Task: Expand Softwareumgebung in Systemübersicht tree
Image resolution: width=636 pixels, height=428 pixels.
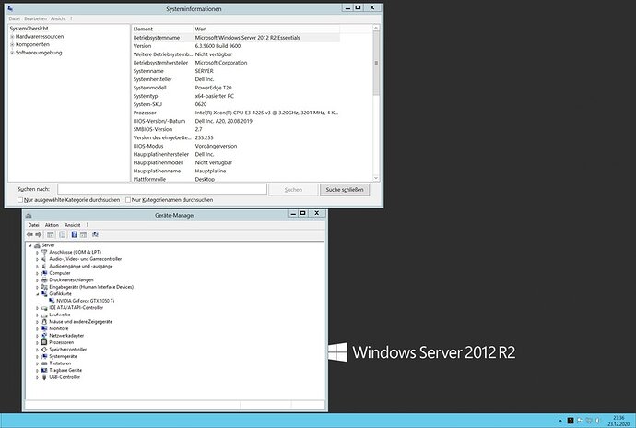Action: coord(12,53)
